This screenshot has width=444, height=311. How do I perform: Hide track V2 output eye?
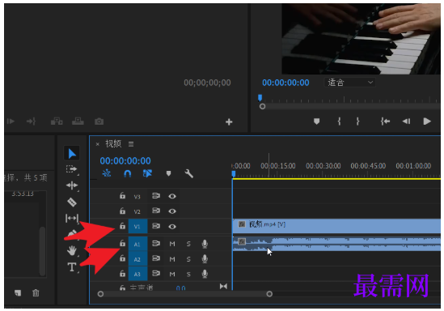(x=172, y=211)
